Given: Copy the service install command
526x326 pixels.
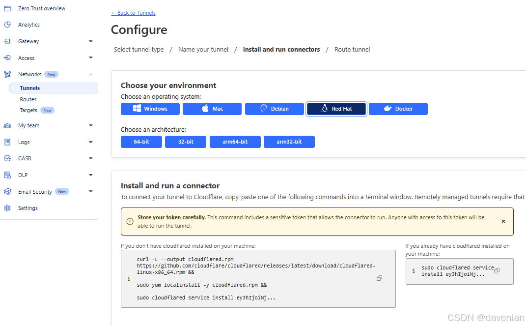Looking at the screenshot, I should (x=497, y=271).
